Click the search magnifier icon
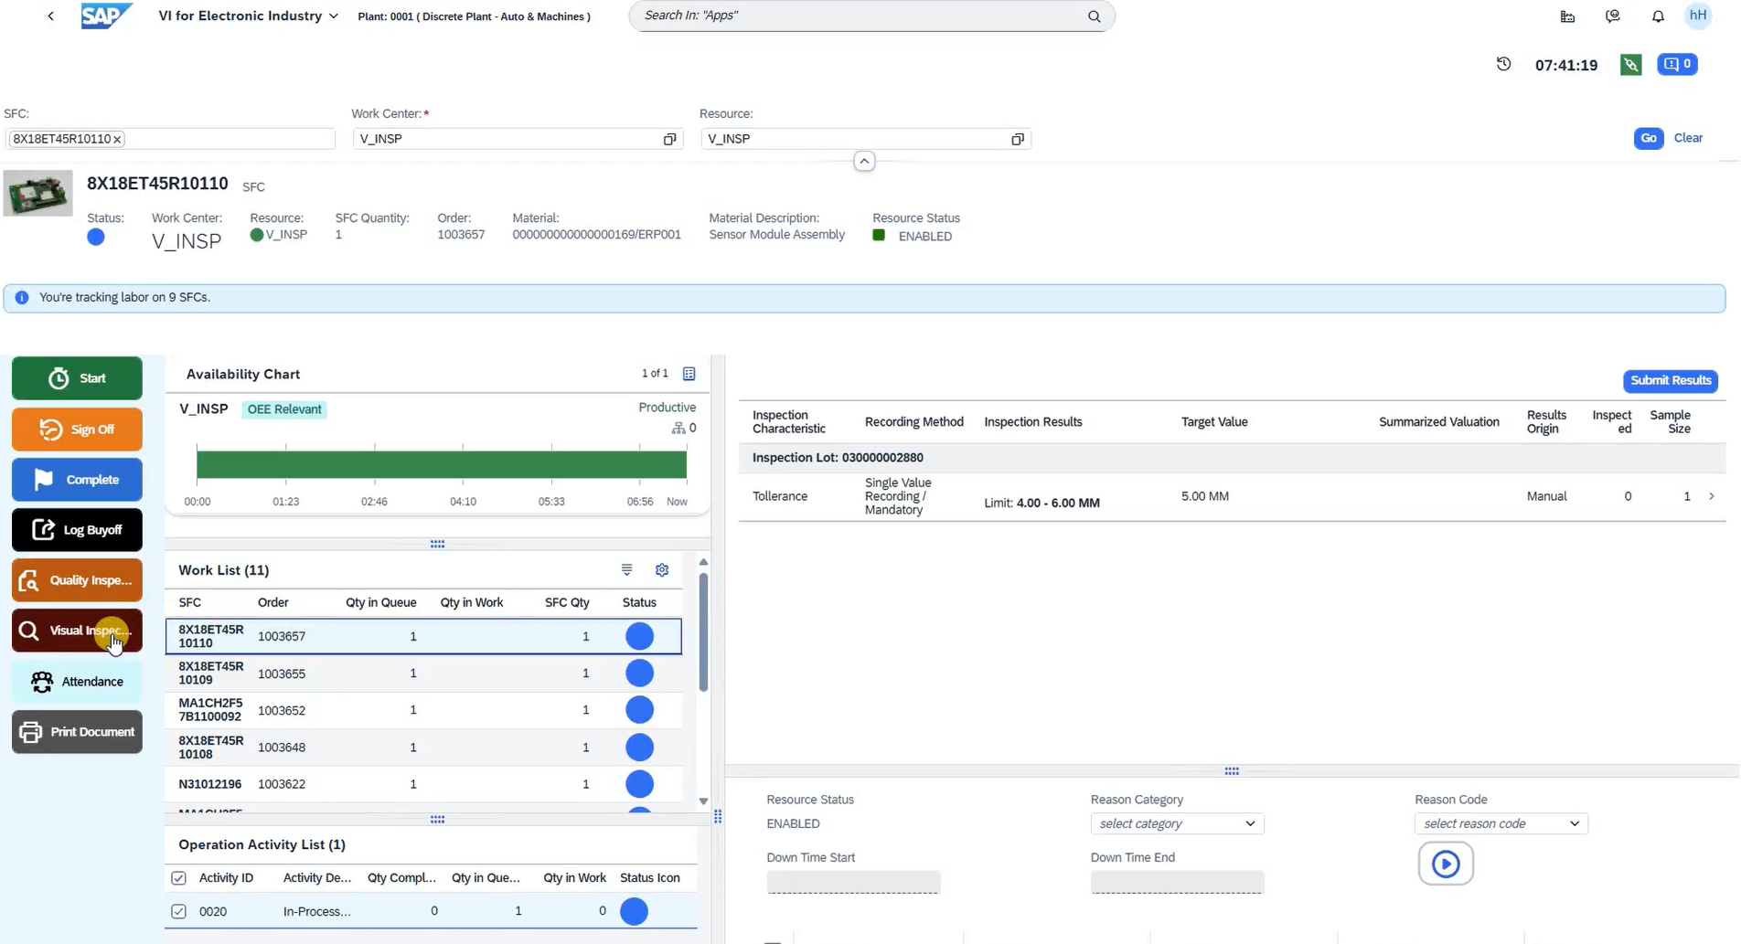1741x944 pixels. click(x=1094, y=16)
